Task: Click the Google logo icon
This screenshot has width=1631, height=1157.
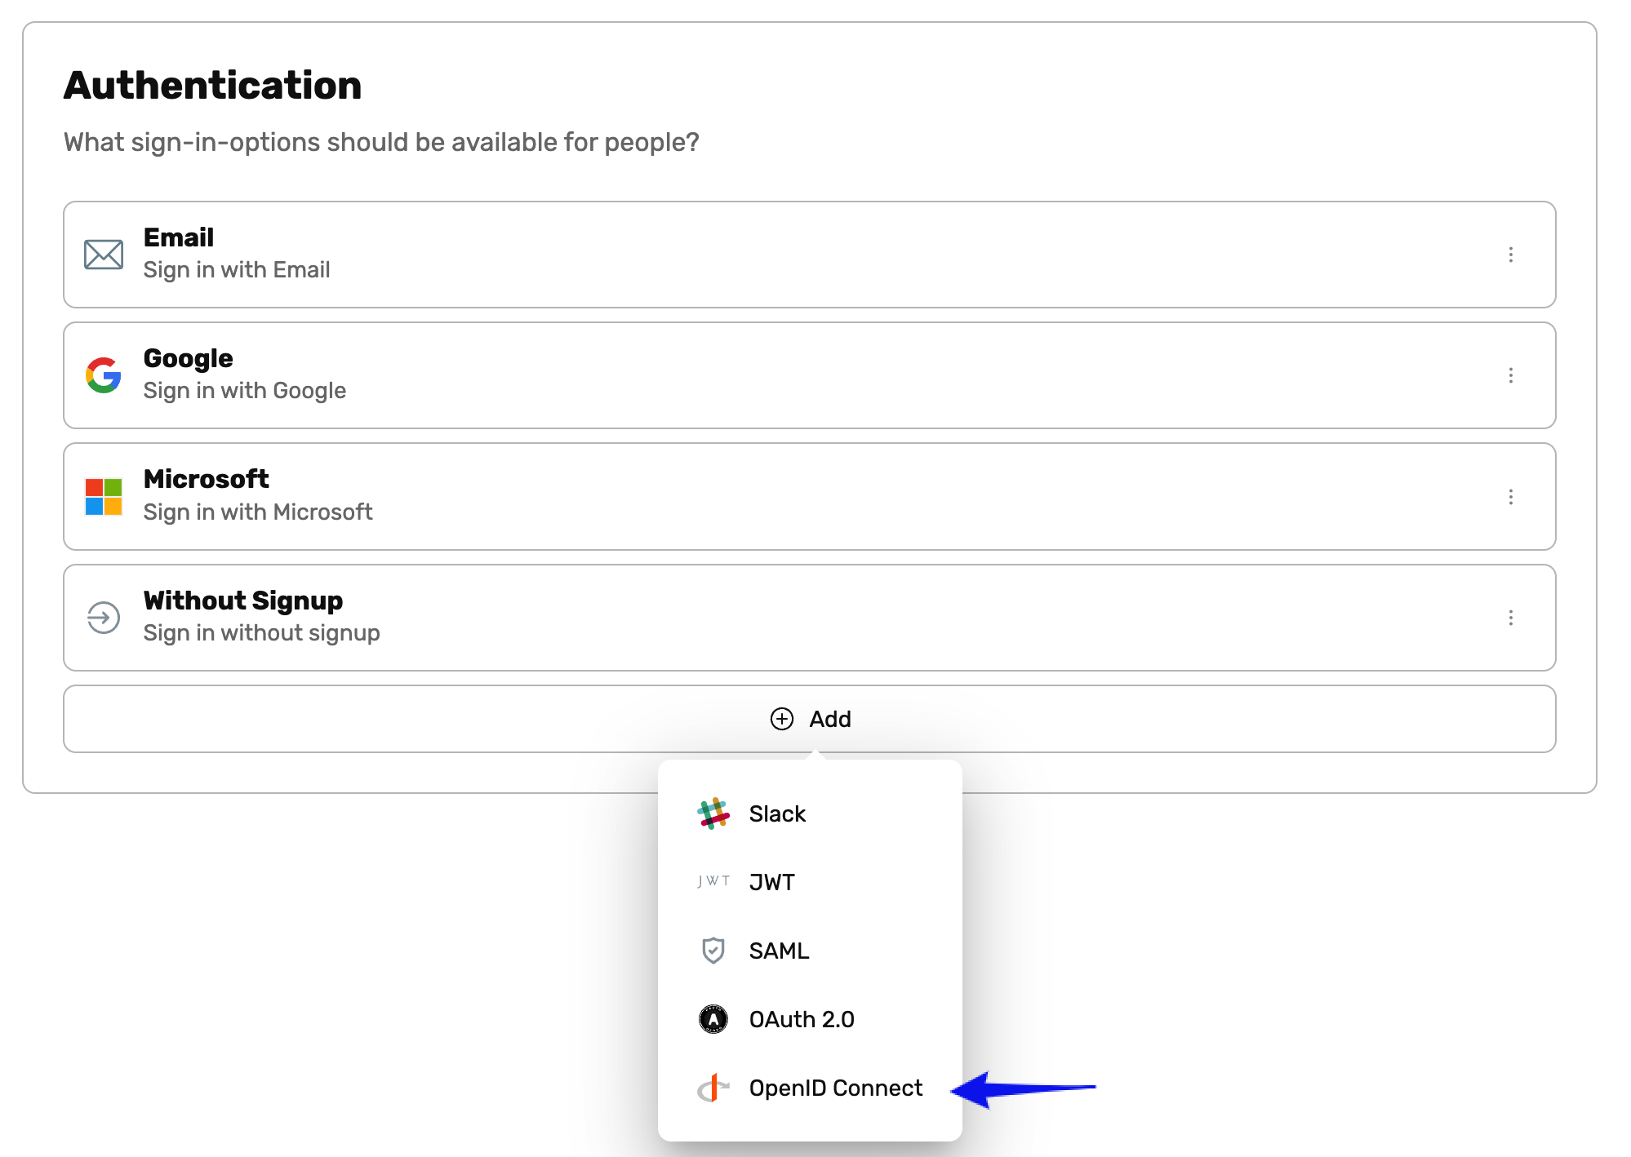Action: point(103,375)
